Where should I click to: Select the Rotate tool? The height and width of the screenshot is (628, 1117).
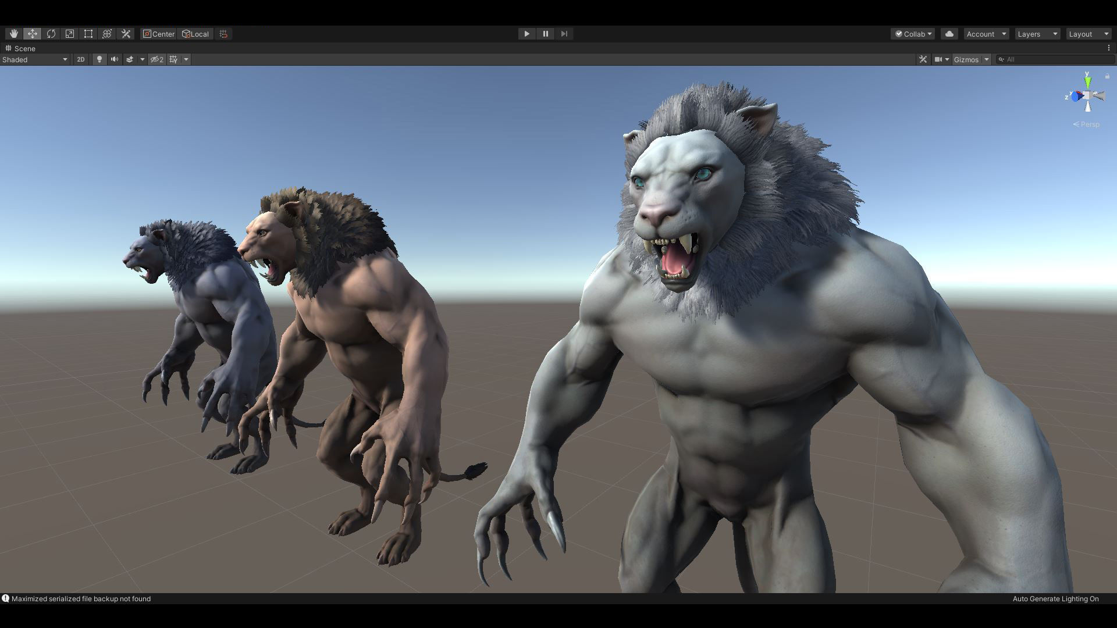[x=51, y=34]
